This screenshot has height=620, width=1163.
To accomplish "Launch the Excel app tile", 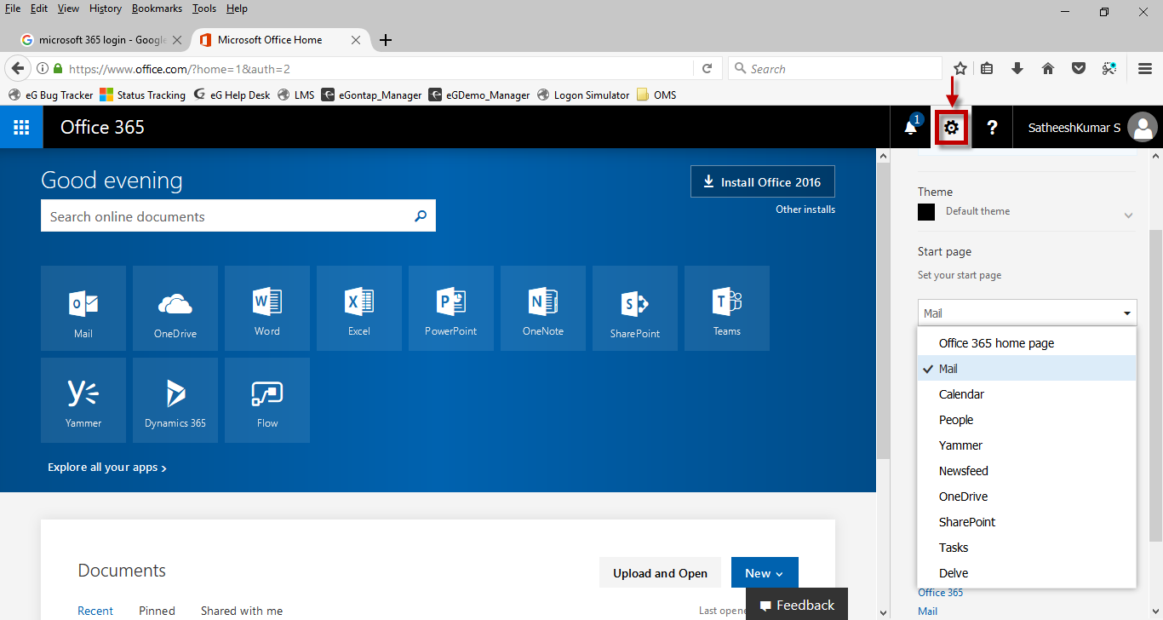I will 359,308.
